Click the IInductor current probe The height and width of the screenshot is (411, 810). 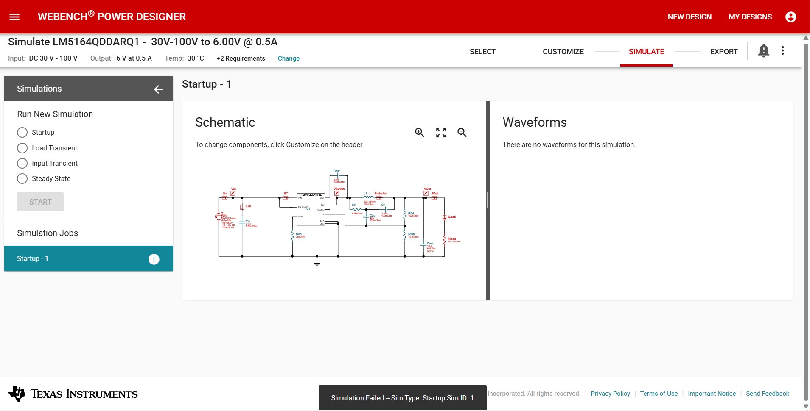pyautogui.click(x=379, y=198)
